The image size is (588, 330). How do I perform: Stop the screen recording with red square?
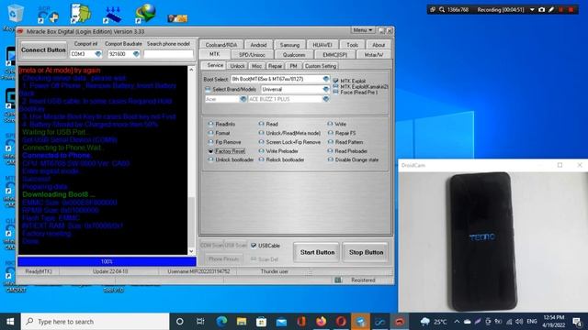click(571, 10)
